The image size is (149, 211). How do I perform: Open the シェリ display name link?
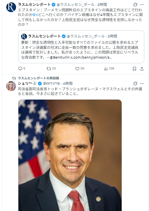(25, 84)
